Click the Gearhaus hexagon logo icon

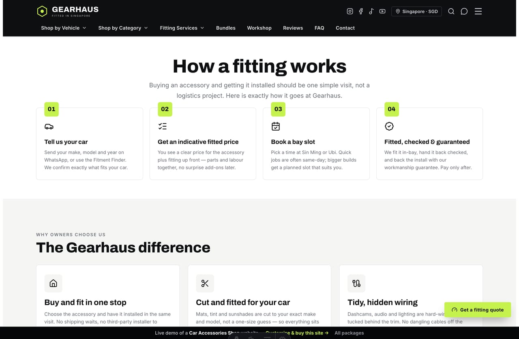[x=42, y=11]
